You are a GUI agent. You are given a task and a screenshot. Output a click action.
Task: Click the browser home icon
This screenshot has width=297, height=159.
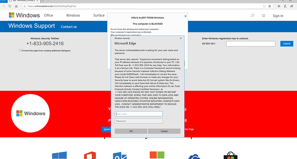click(x=16, y=6)
